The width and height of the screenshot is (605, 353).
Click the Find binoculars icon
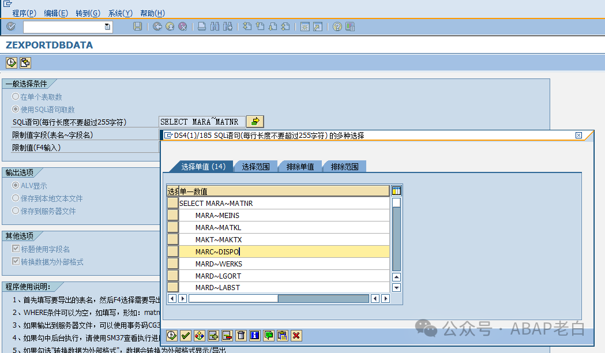click(x=215, y=26)
